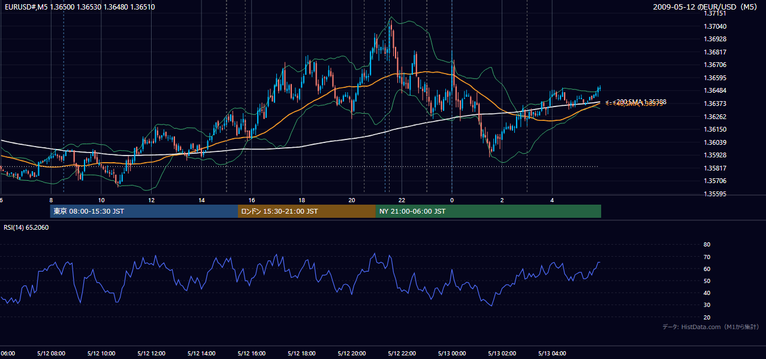Click hour label 16 under the price chart
766x359 pixels.
click(x=252, y=200)
